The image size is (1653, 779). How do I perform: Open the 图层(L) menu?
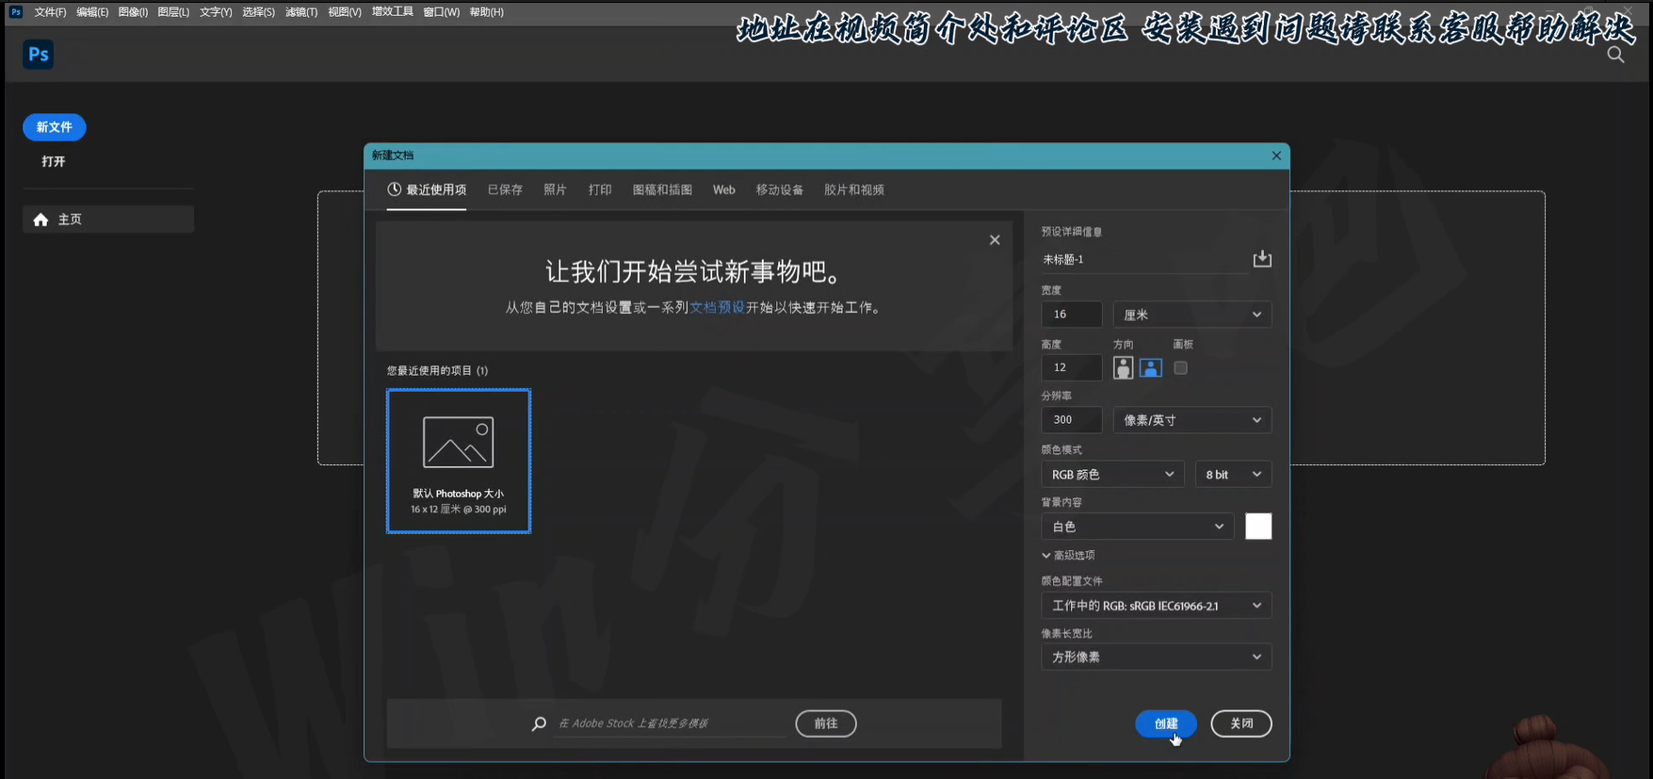tap(173, 12)
